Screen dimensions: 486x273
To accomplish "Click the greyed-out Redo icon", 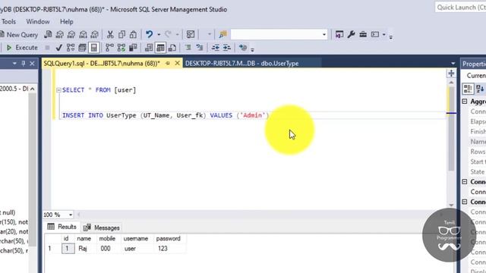I will click(x=168, y=34).
